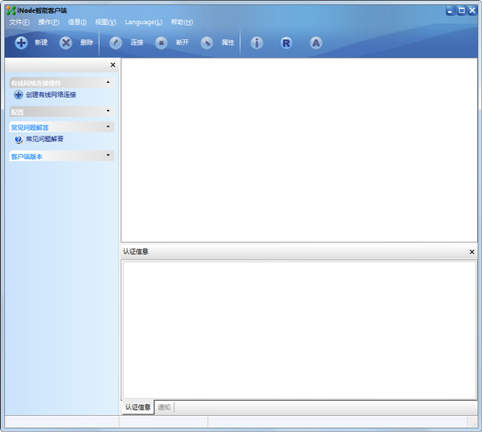
Task: Click the 连接 toolbar label
Action: (x=137, y=43)
